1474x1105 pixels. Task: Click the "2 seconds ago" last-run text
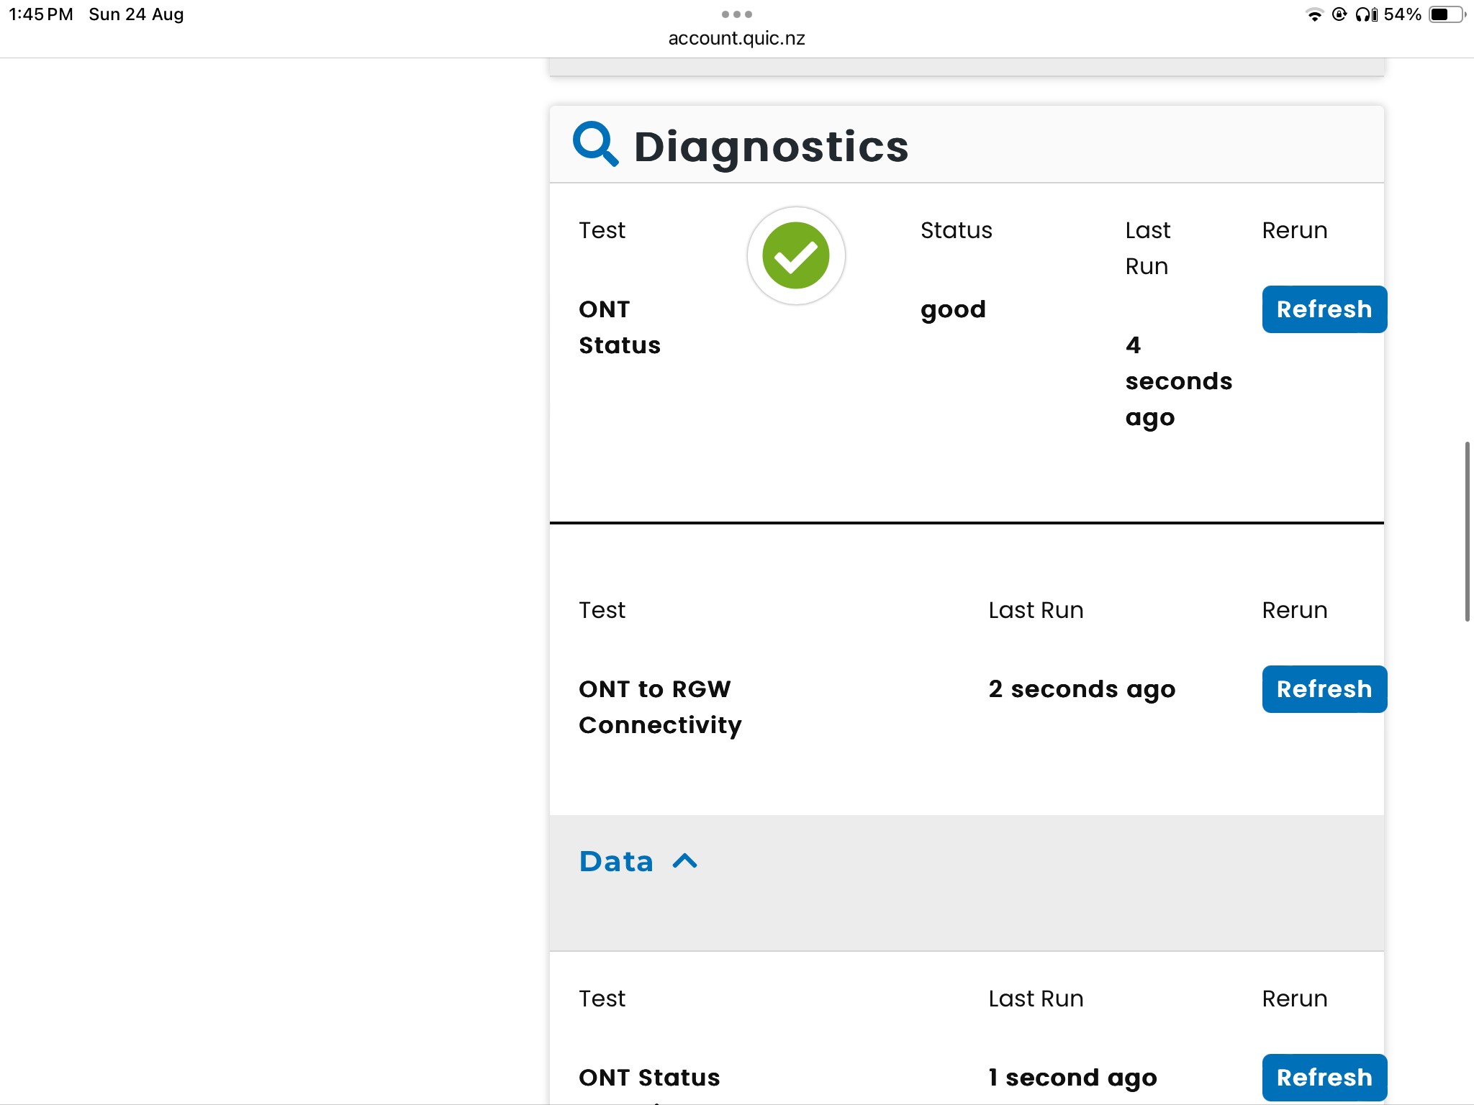tap(1082, 689)
